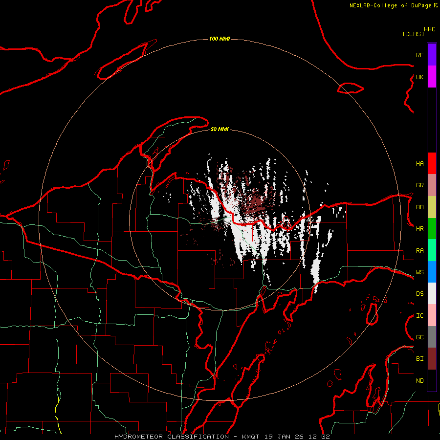Click the HYDROMETEOR CLASSIFICATION title text
The width and height of the screenshot is (440, 440).
172,437
